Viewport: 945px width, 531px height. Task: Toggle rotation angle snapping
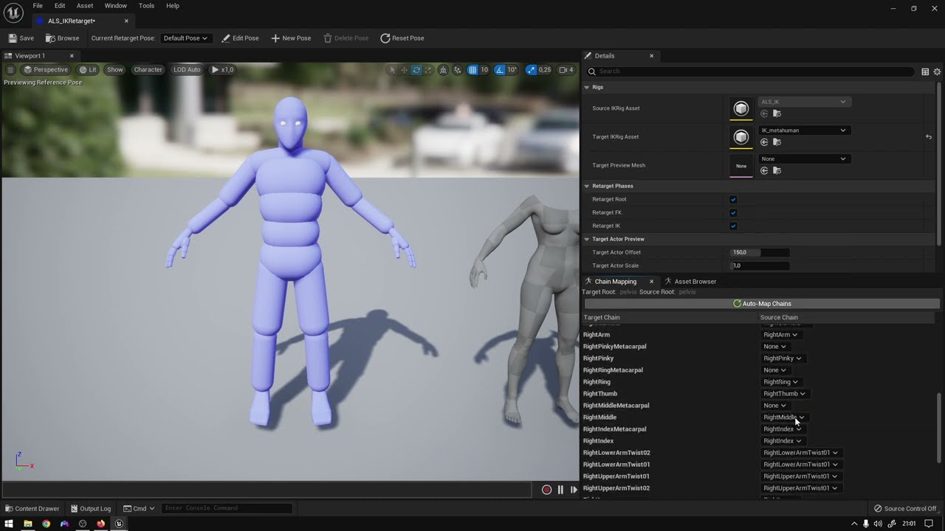tap(500, 70)
